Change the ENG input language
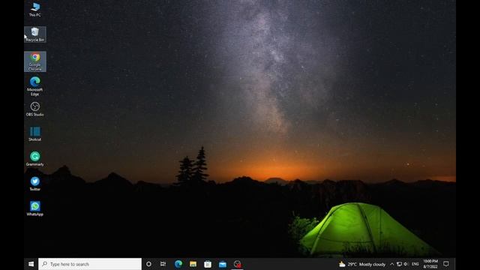This screenshot has height=270, width=480. click(x=415, y=264)
